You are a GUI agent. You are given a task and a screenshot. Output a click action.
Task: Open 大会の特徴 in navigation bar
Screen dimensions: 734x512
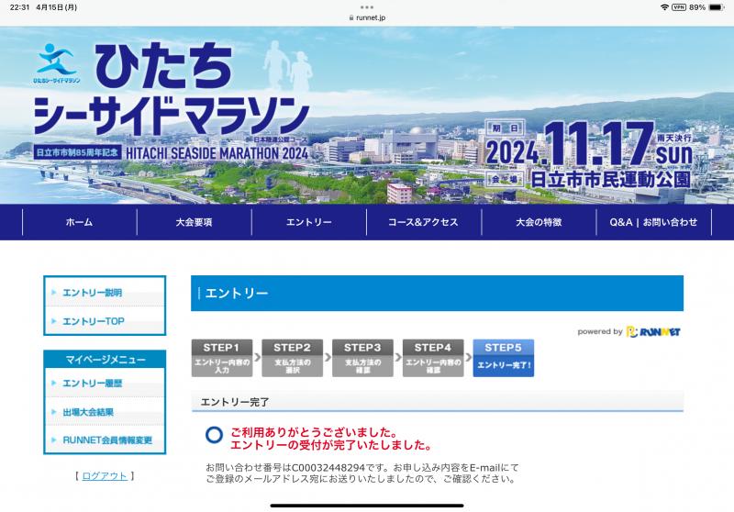538,222
